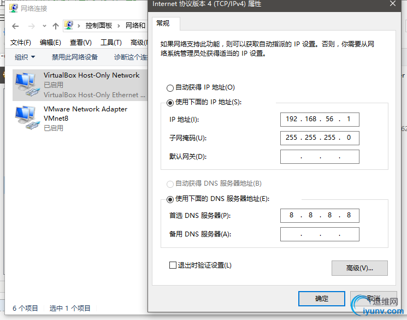Image resolution: width=407 pixels, height=320 pixels.
Task: Select the VirtualBox Host-Only Network adapter icon
Action: tap(27, 85)
